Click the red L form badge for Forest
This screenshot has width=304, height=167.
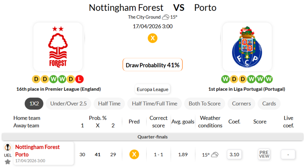coord(80,79)
